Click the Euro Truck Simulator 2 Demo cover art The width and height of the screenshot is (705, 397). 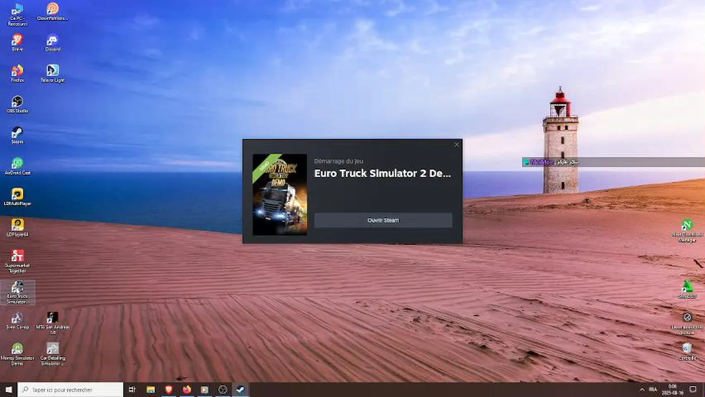click(x=280, y=195)
